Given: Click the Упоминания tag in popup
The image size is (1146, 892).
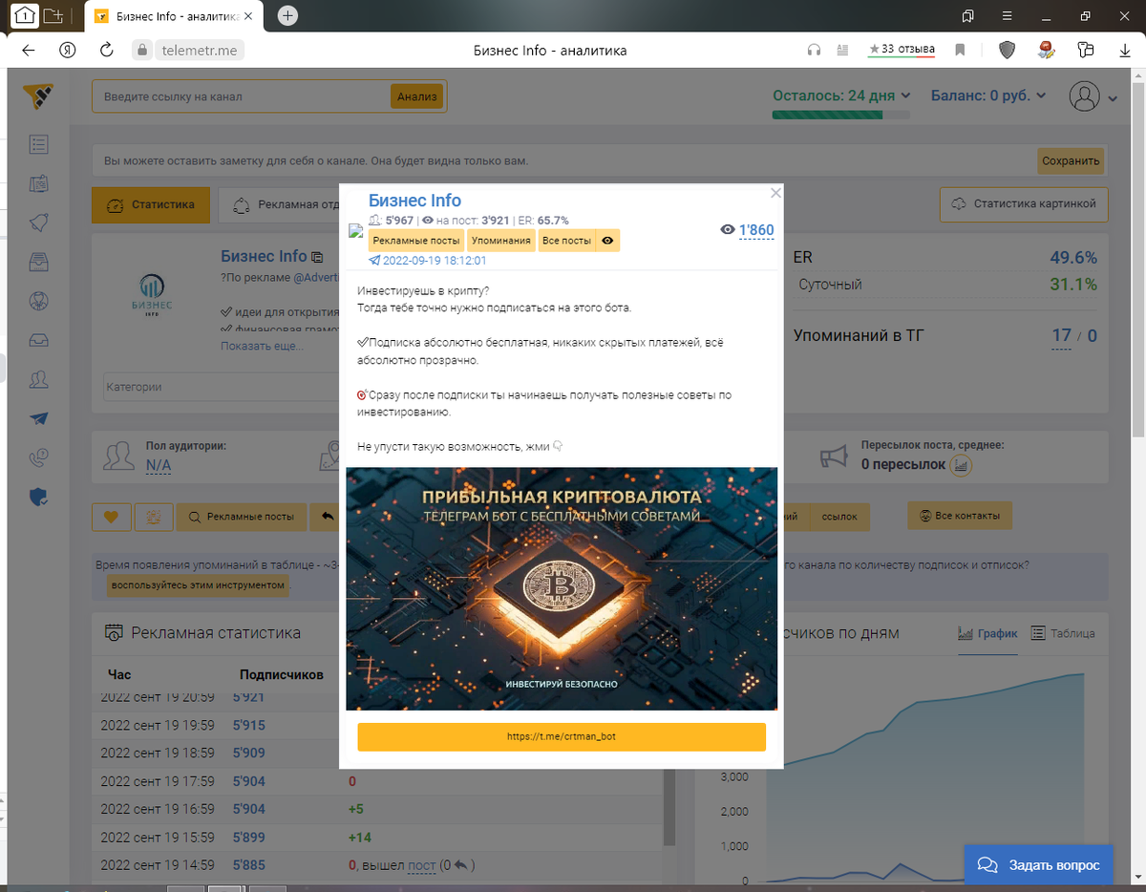Looking at the screenshot, I should pos(500,241).
